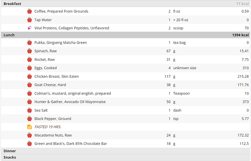Screen dimensions: 251x161
Task: Edit the unknown size unit for Eggs
Action: 184,68
